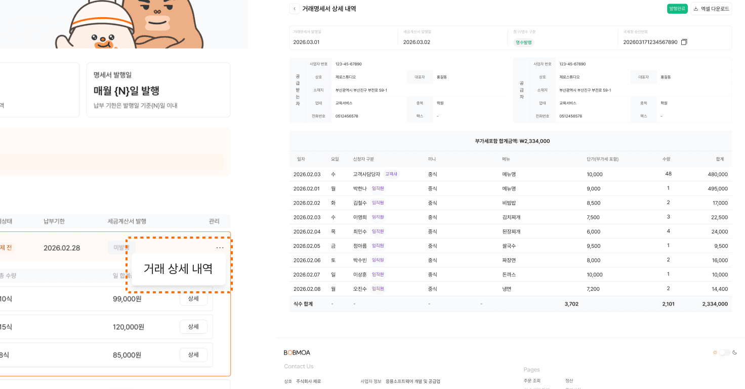Click the 단가(부가세 포함) column header
The height and width of the screenshot is (389, 745).
pos(602,159)
